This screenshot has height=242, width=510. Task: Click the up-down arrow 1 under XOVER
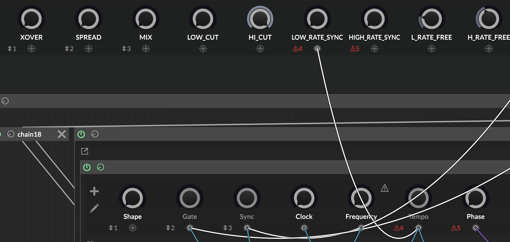(12, 49)
